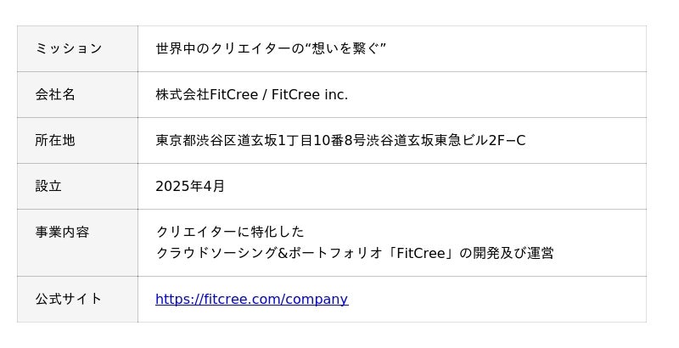Image resolution: width=679 pixels, height=348 pixels.
Task: Click the text の開発及び運営
Action: [507, 253]
